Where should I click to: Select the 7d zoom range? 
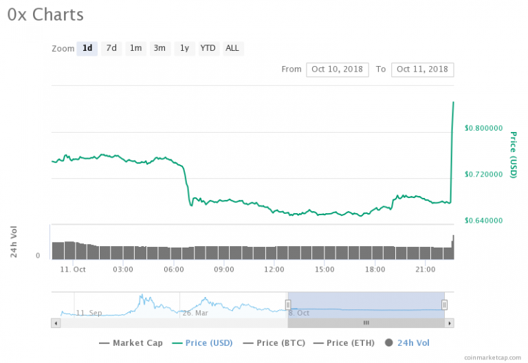111,49
